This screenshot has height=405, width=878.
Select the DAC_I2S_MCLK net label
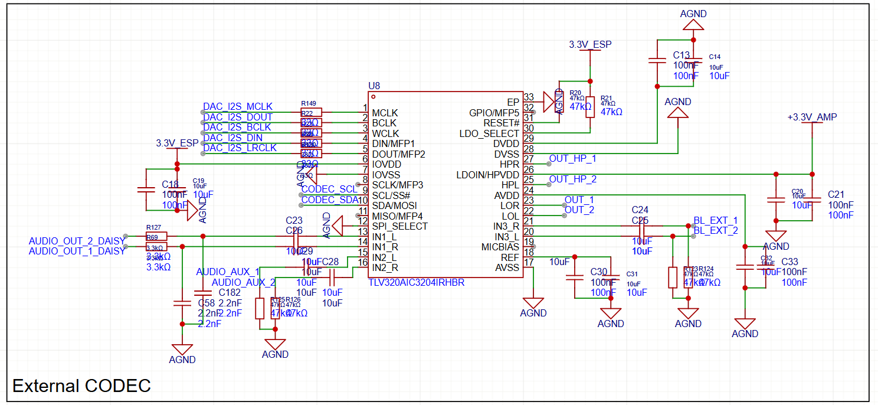[238, 107]
